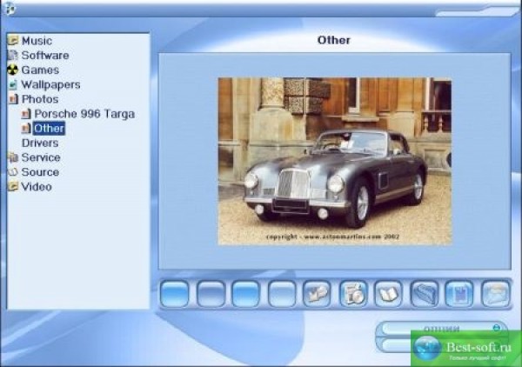Image resolution: width=522 pixels, height=367 pixels.
Task: Click the Опции options button
Action: point(442,329)
